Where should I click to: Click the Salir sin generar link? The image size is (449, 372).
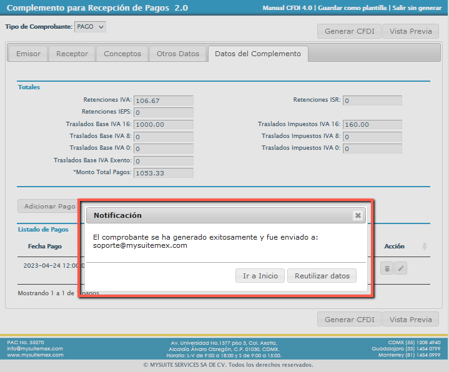click(417, 8)
